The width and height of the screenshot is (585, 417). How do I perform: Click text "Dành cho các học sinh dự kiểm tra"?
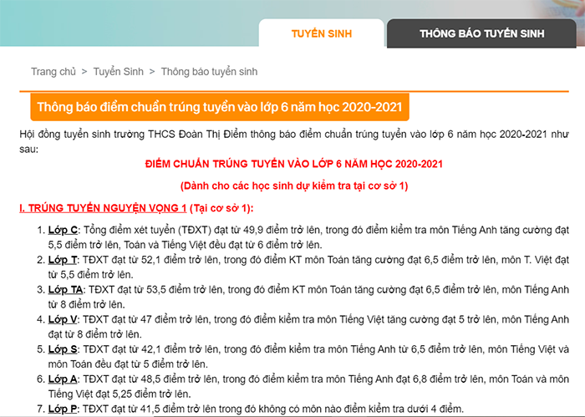click(x=265, y=186)
